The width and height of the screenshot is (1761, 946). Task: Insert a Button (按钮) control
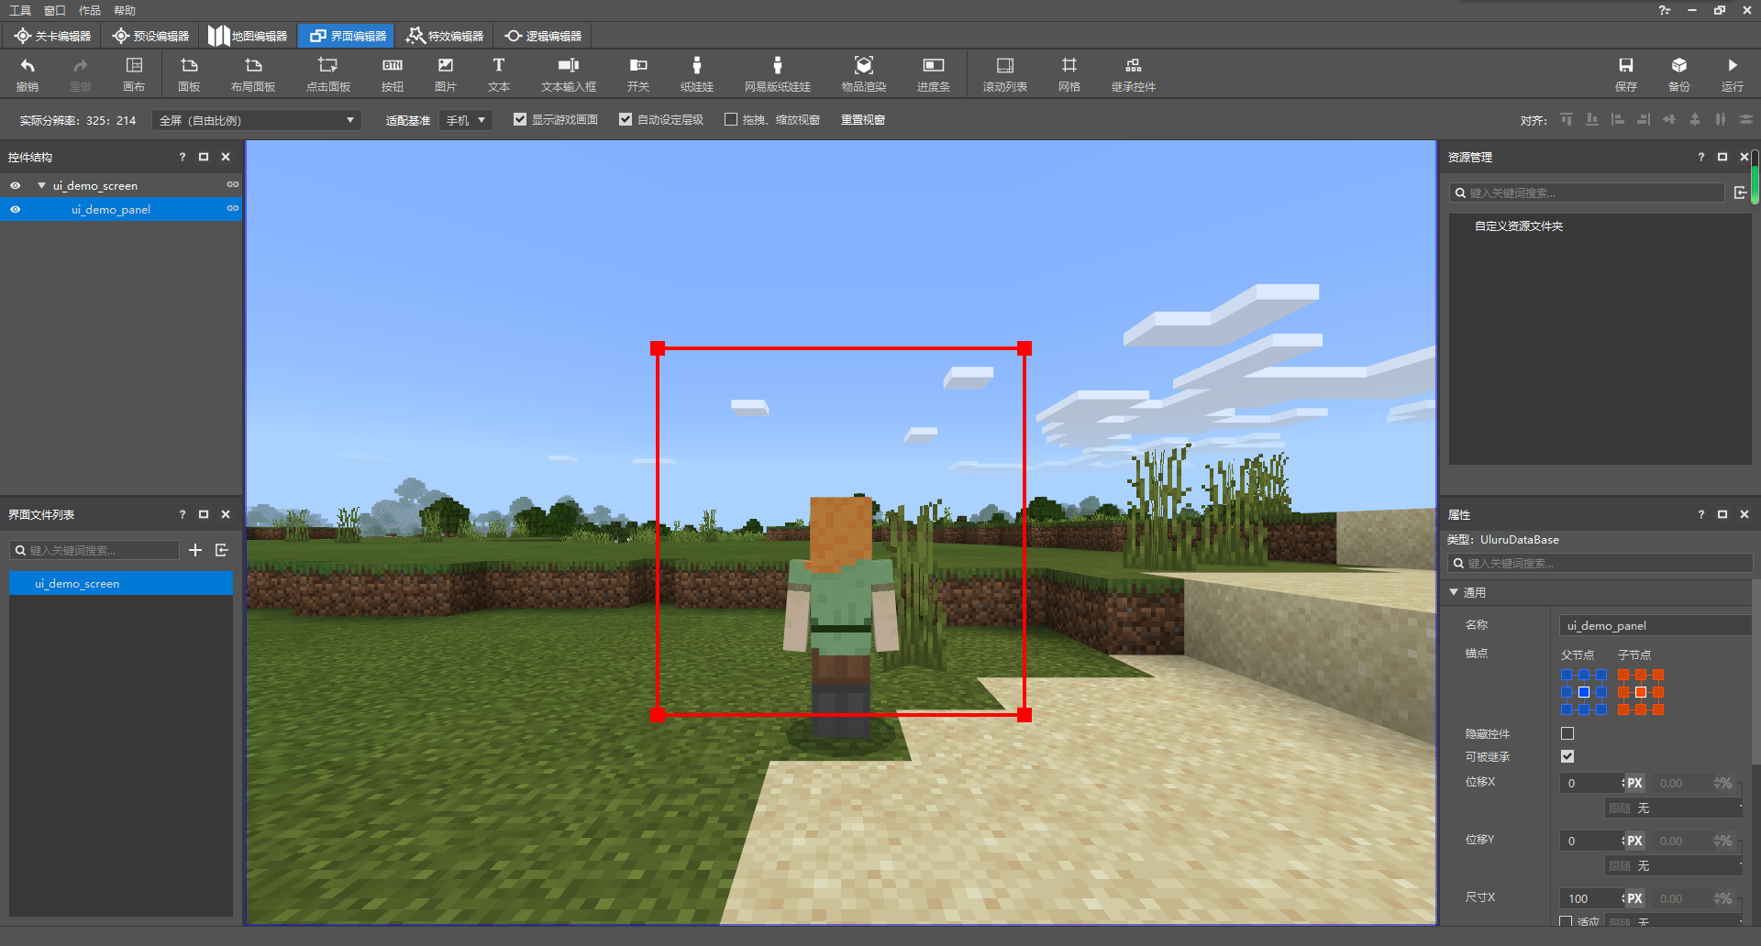coord(393,74)
